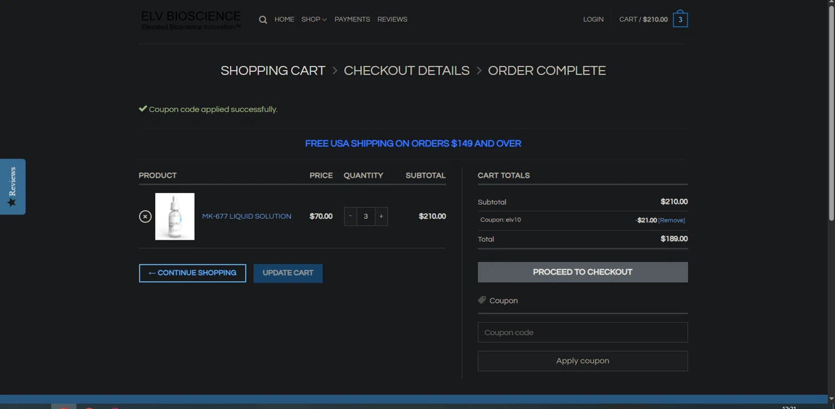Click the coupon discount -$21.00 value
Image resolution: width=835 pixels, height=409 pixels.
pos(646,220)
